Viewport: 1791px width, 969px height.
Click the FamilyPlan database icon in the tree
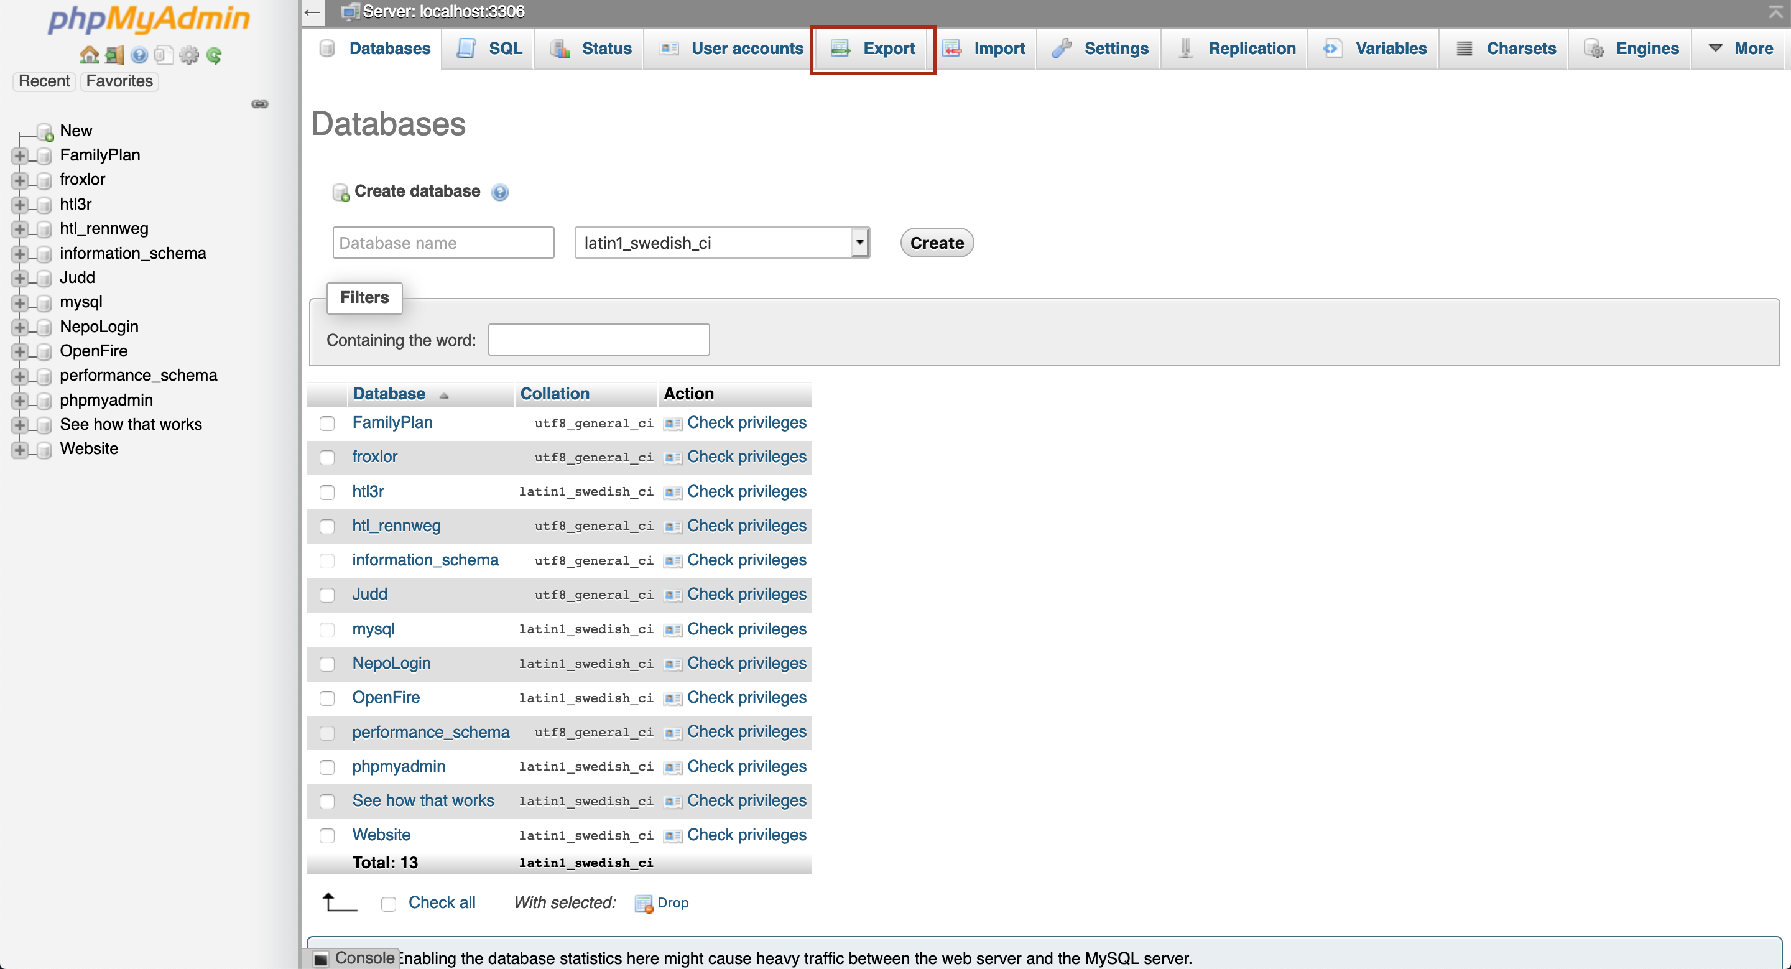coord(44,155)
